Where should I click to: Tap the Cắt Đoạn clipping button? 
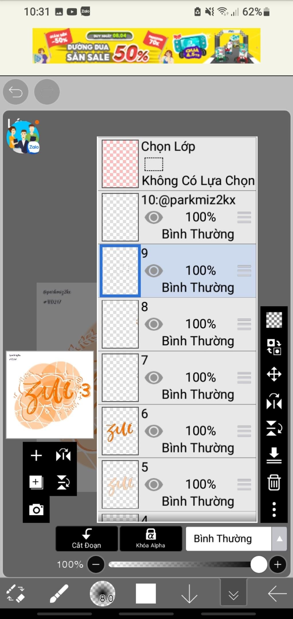(x=86, y=539)
